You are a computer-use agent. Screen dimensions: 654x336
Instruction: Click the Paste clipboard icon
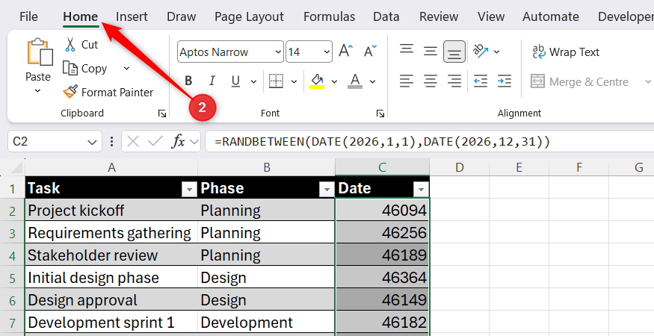40,52
